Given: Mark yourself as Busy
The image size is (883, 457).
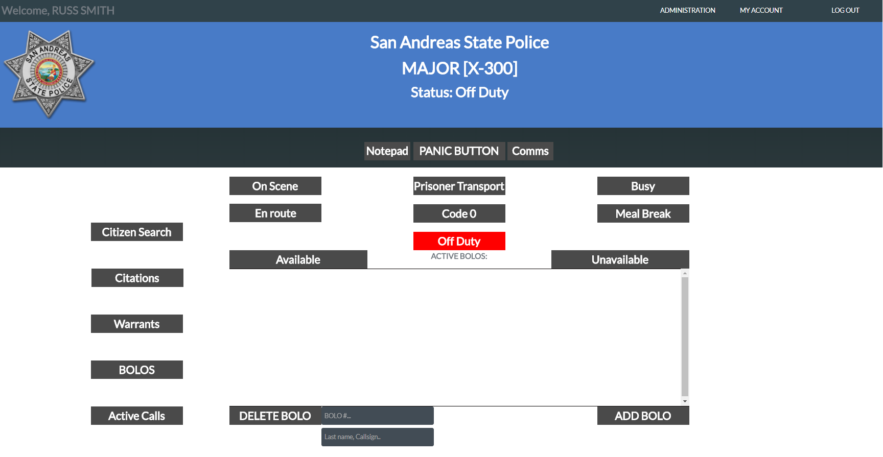Looking at the screenshot, I should (x=643, y=186).
